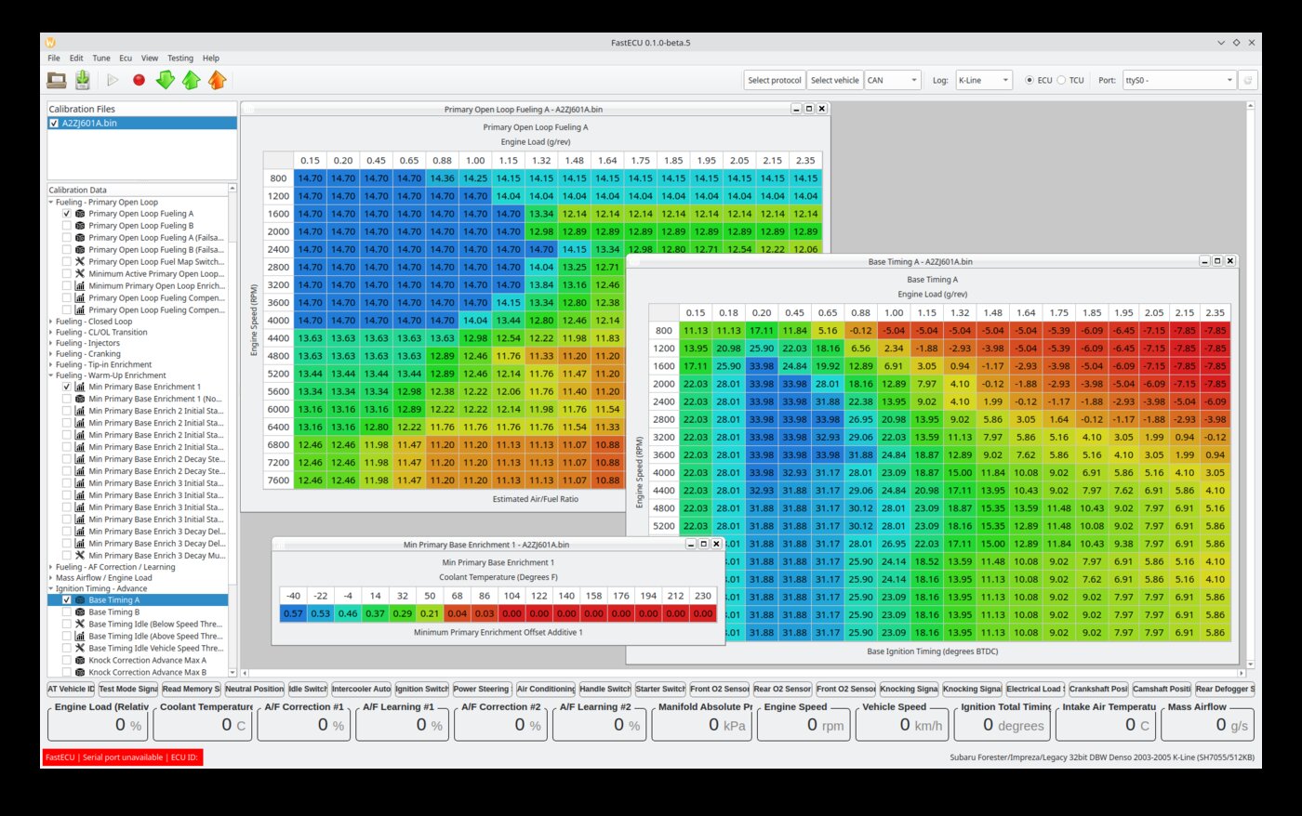1302x816 pixels.
Task: Click the Air Conditioning switch button
Action: 546,689
